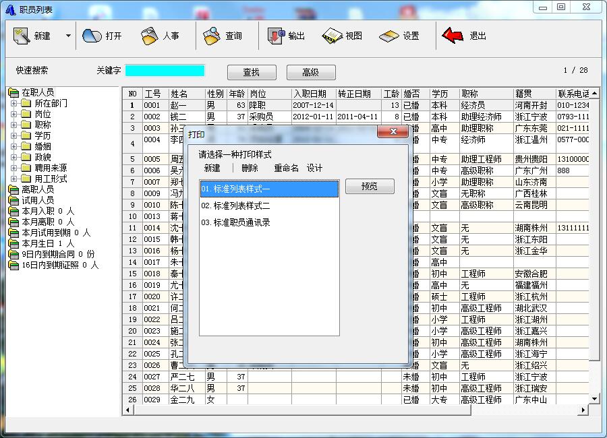The height and width of the screenshot is (438, 607).
Task: Expand the 学历 tree node
Action: coord(14,136)
